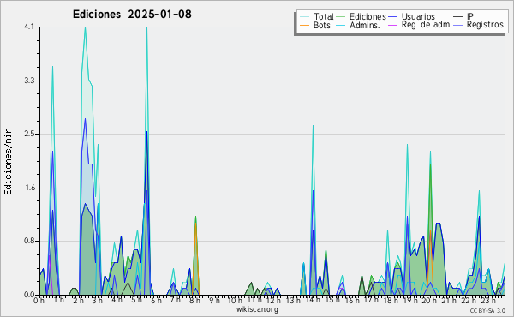Viewport: 514px width, 317px height.
Task: Click the '18 h' x-axis tick label
Action: 391,300
